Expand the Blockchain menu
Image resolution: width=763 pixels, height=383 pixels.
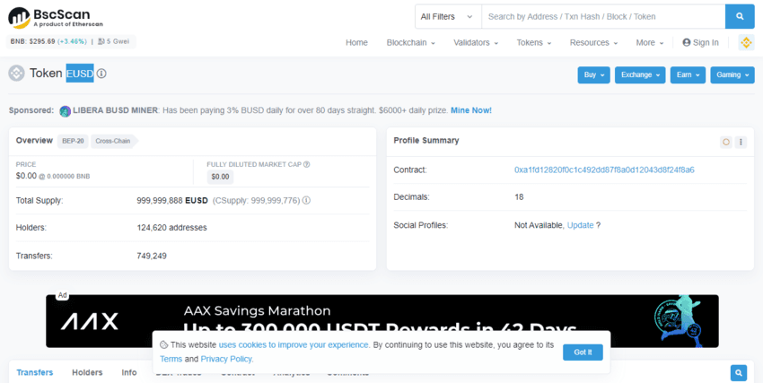click(x=411, y=43)
